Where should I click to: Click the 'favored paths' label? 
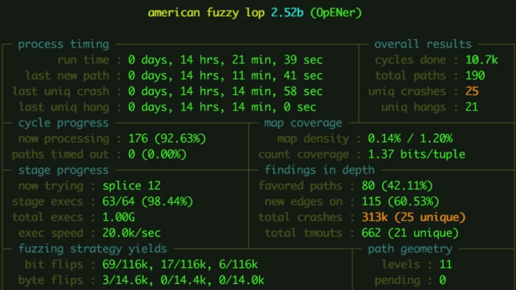(300, 186)
